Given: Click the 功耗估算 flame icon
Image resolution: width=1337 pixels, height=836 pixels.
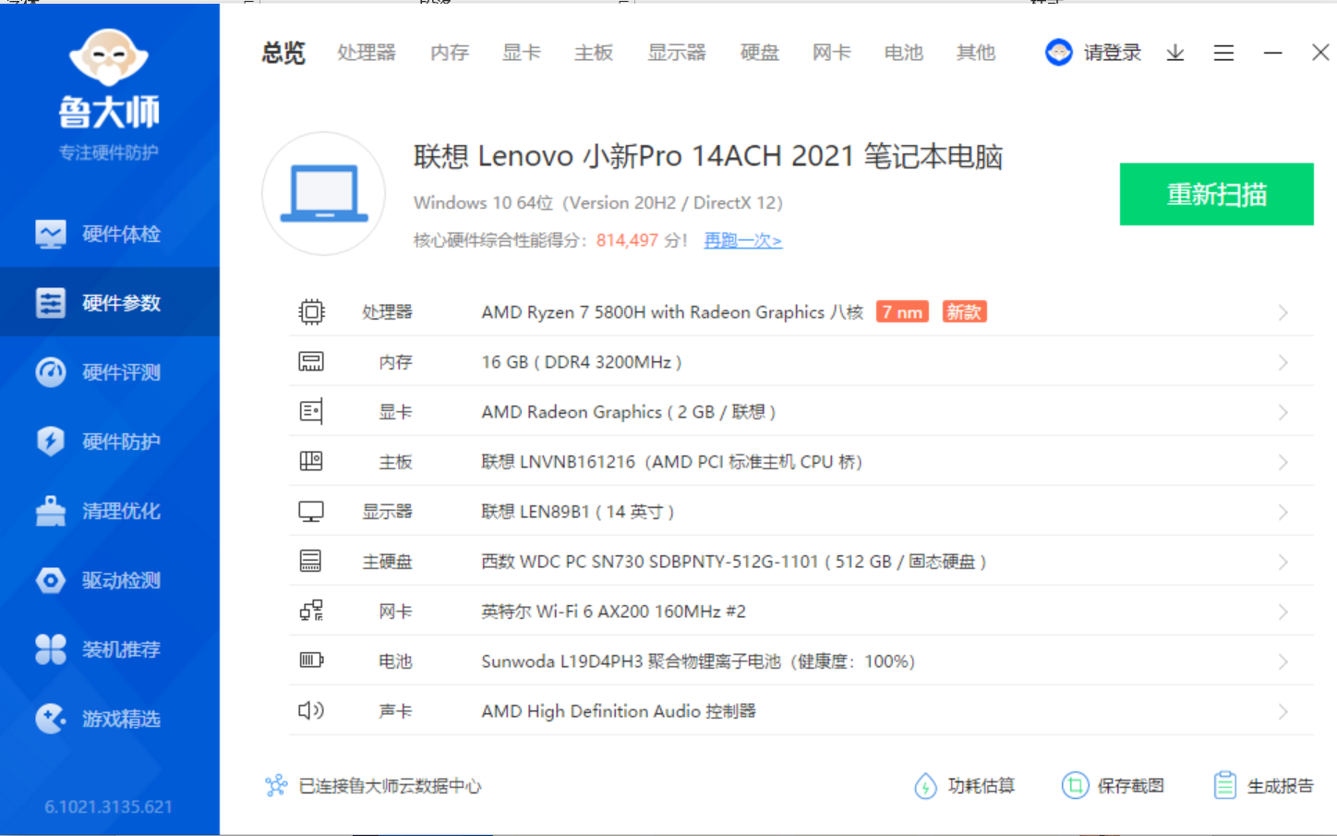Looking at the screenshot, I should coord(925,786).
